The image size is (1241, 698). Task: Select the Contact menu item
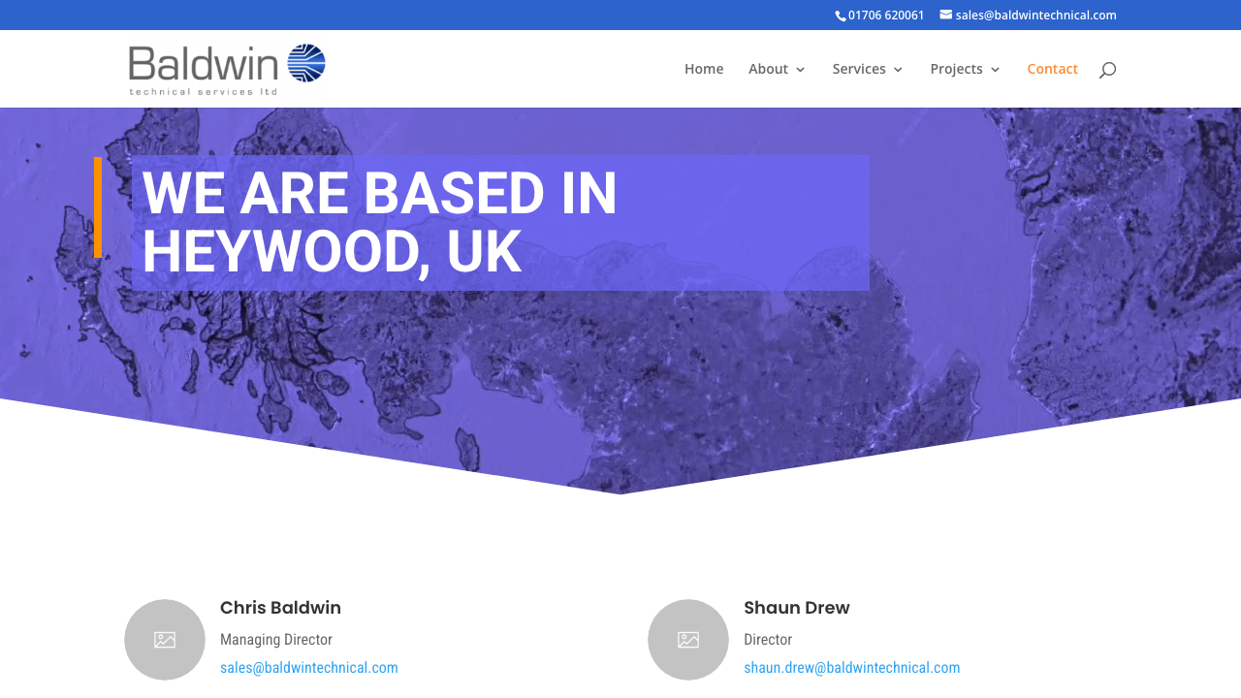click(1052, 69)
